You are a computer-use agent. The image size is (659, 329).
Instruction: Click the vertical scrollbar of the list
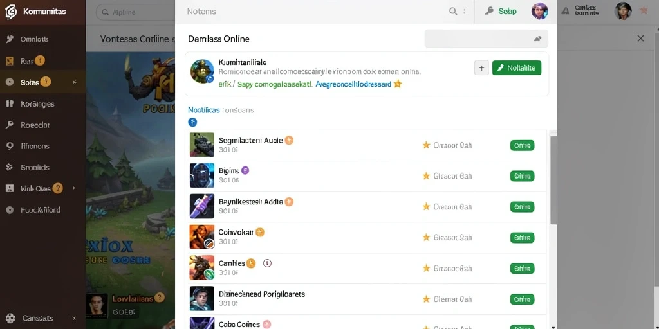pyautogui.click(x=553, y=180)
